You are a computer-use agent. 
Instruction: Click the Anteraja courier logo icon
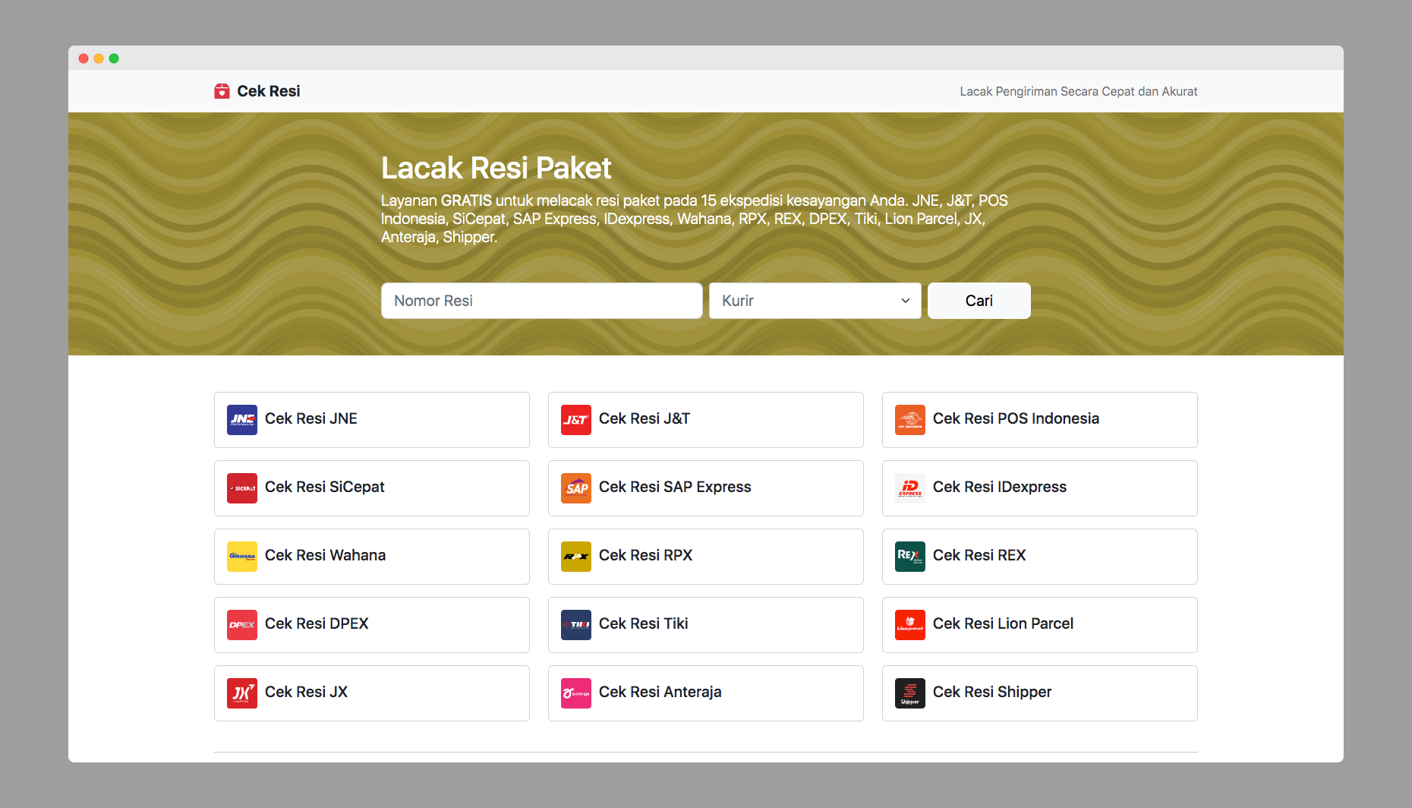coord(576,693)
